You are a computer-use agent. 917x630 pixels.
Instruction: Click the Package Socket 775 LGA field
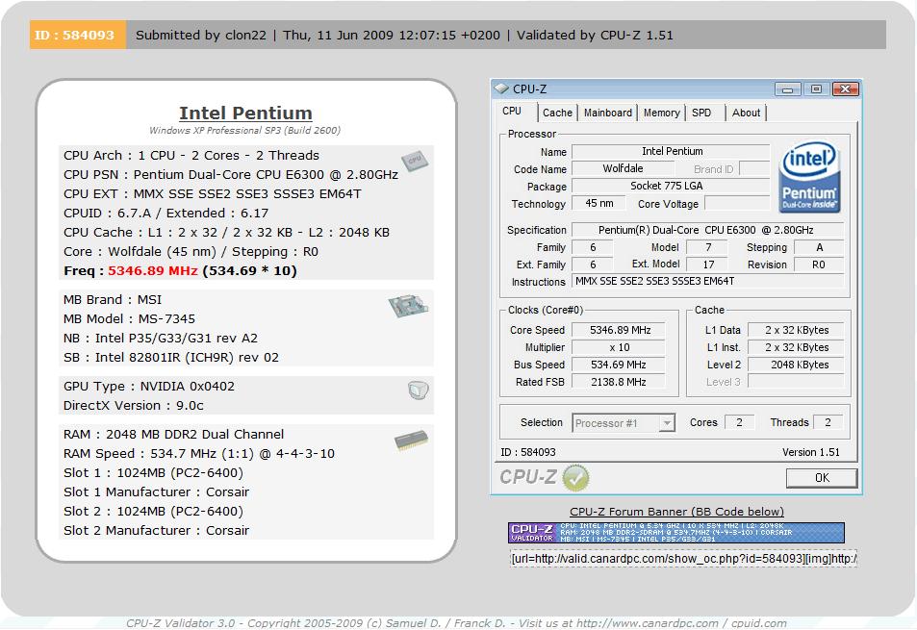pos(671,186)
